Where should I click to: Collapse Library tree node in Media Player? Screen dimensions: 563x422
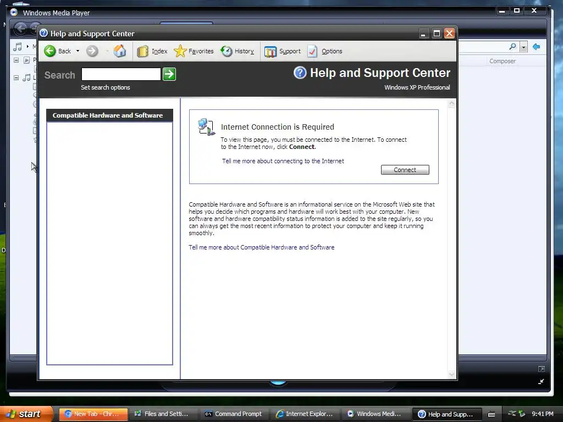[x=16, y=77]
